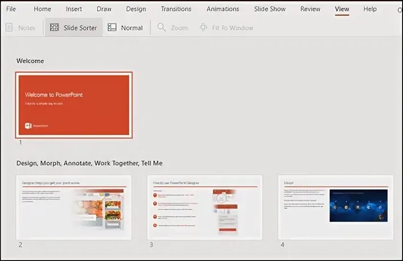The image size is (403, 261).
Task: Open the Transitions tab
Action: coord(176,9)
